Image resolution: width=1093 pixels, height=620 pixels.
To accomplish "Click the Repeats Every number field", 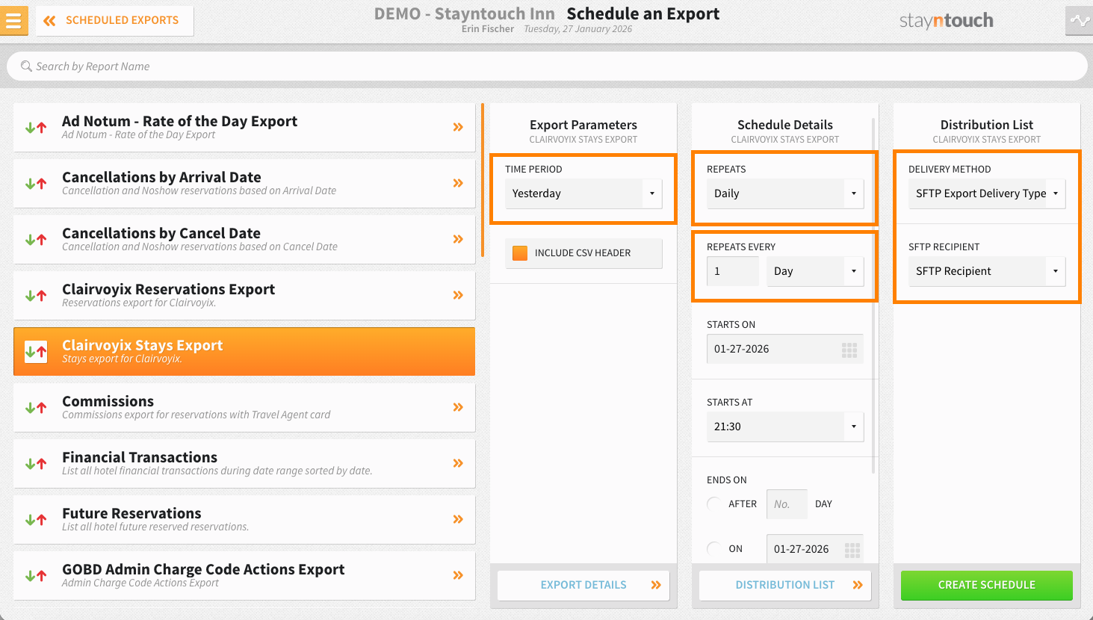I will tap(733, 271).
